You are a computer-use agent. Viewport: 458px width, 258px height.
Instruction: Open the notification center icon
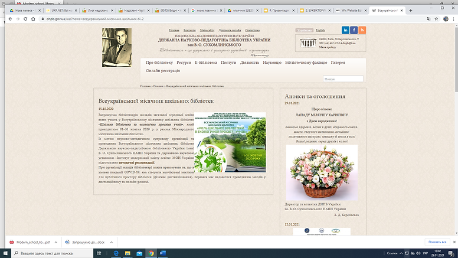452,253
